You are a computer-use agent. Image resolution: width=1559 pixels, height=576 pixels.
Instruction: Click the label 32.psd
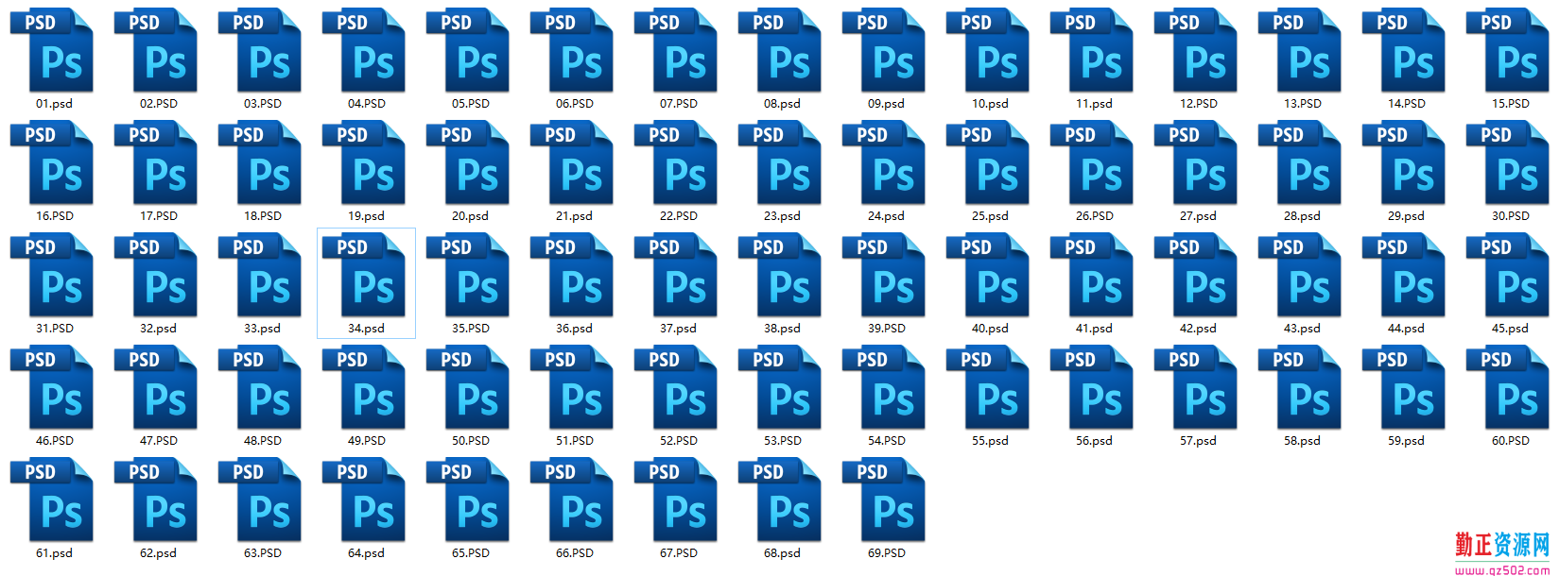158,329
